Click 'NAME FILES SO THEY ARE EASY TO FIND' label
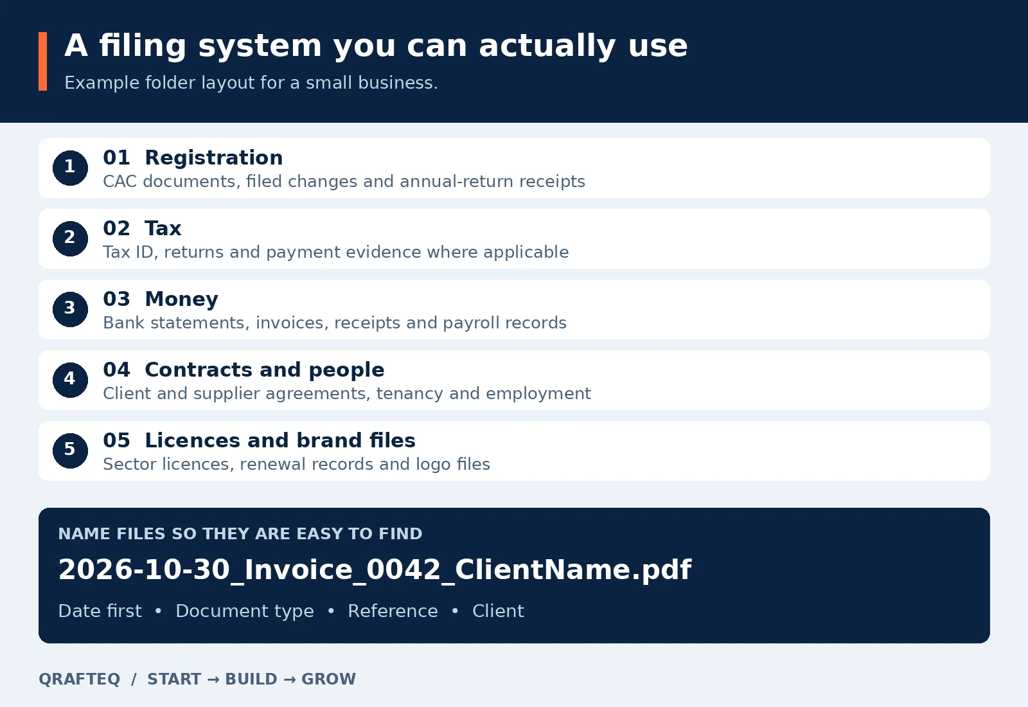 pos(240,534)
